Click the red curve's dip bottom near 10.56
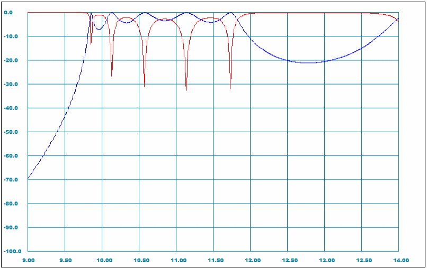 pyautogui.click(x=144, y=86)
